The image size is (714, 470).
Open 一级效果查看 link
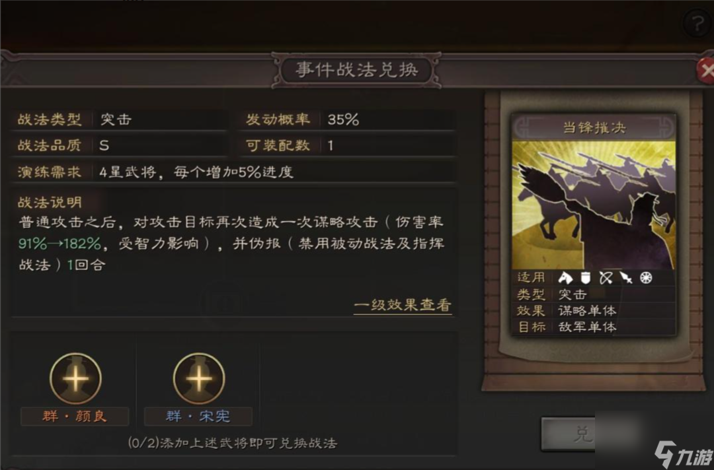[403, 305]
